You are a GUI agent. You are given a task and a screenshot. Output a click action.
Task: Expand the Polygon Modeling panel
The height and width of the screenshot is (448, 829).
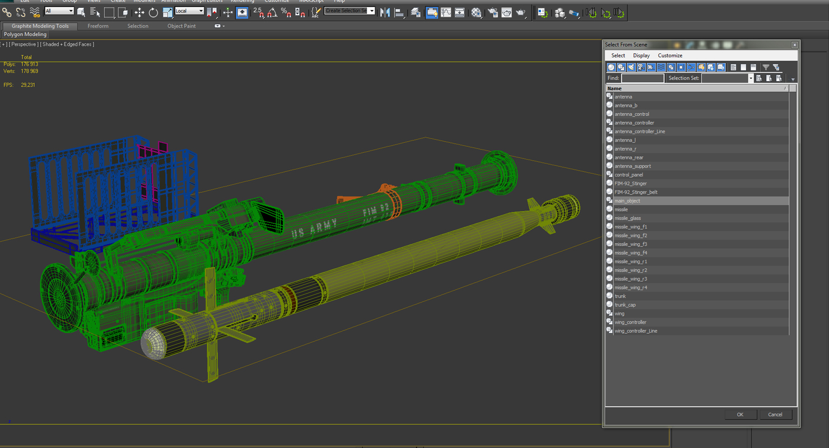25,34
